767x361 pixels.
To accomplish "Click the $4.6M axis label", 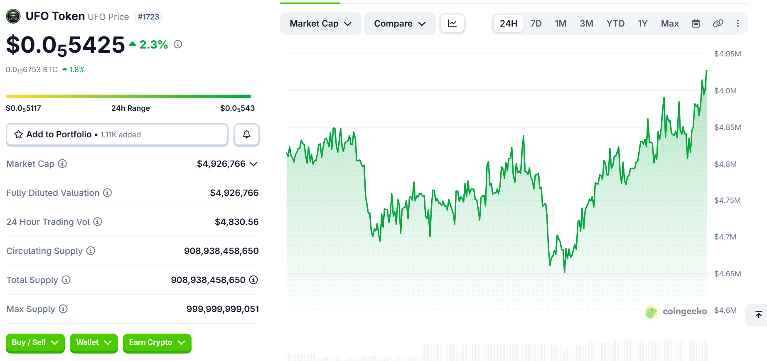I will click(725, 310).
